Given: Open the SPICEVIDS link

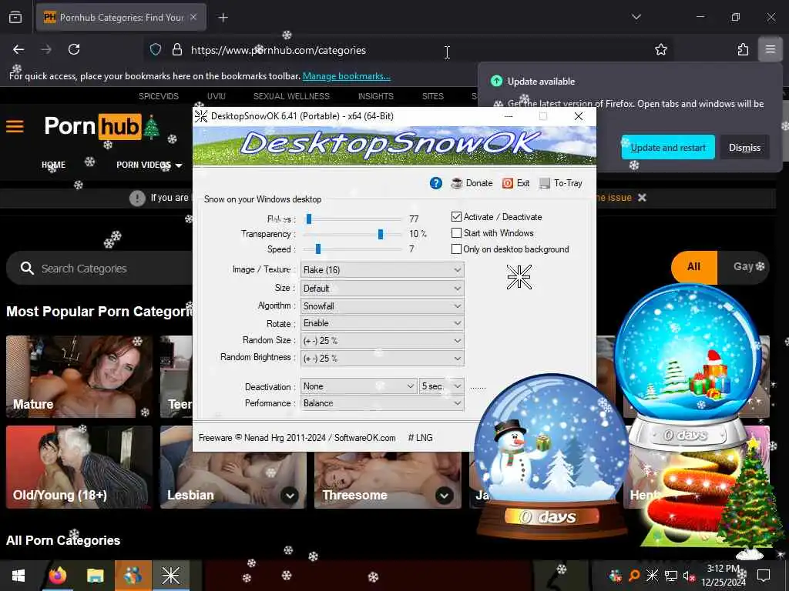Looking at the screenshot, I should click(x=159, y=96).
